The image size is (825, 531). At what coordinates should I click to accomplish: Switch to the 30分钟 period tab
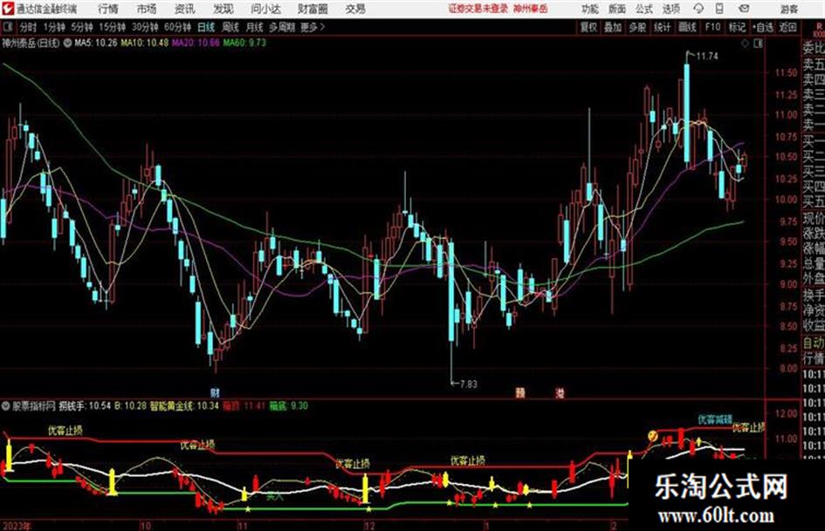pyautogui.click(x=145, y=27)
